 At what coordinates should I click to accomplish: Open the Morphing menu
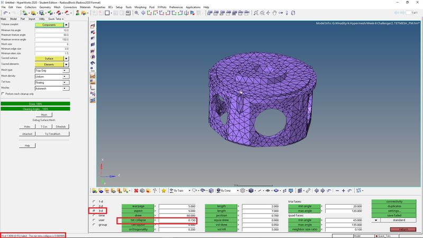[x=140, y=7]
